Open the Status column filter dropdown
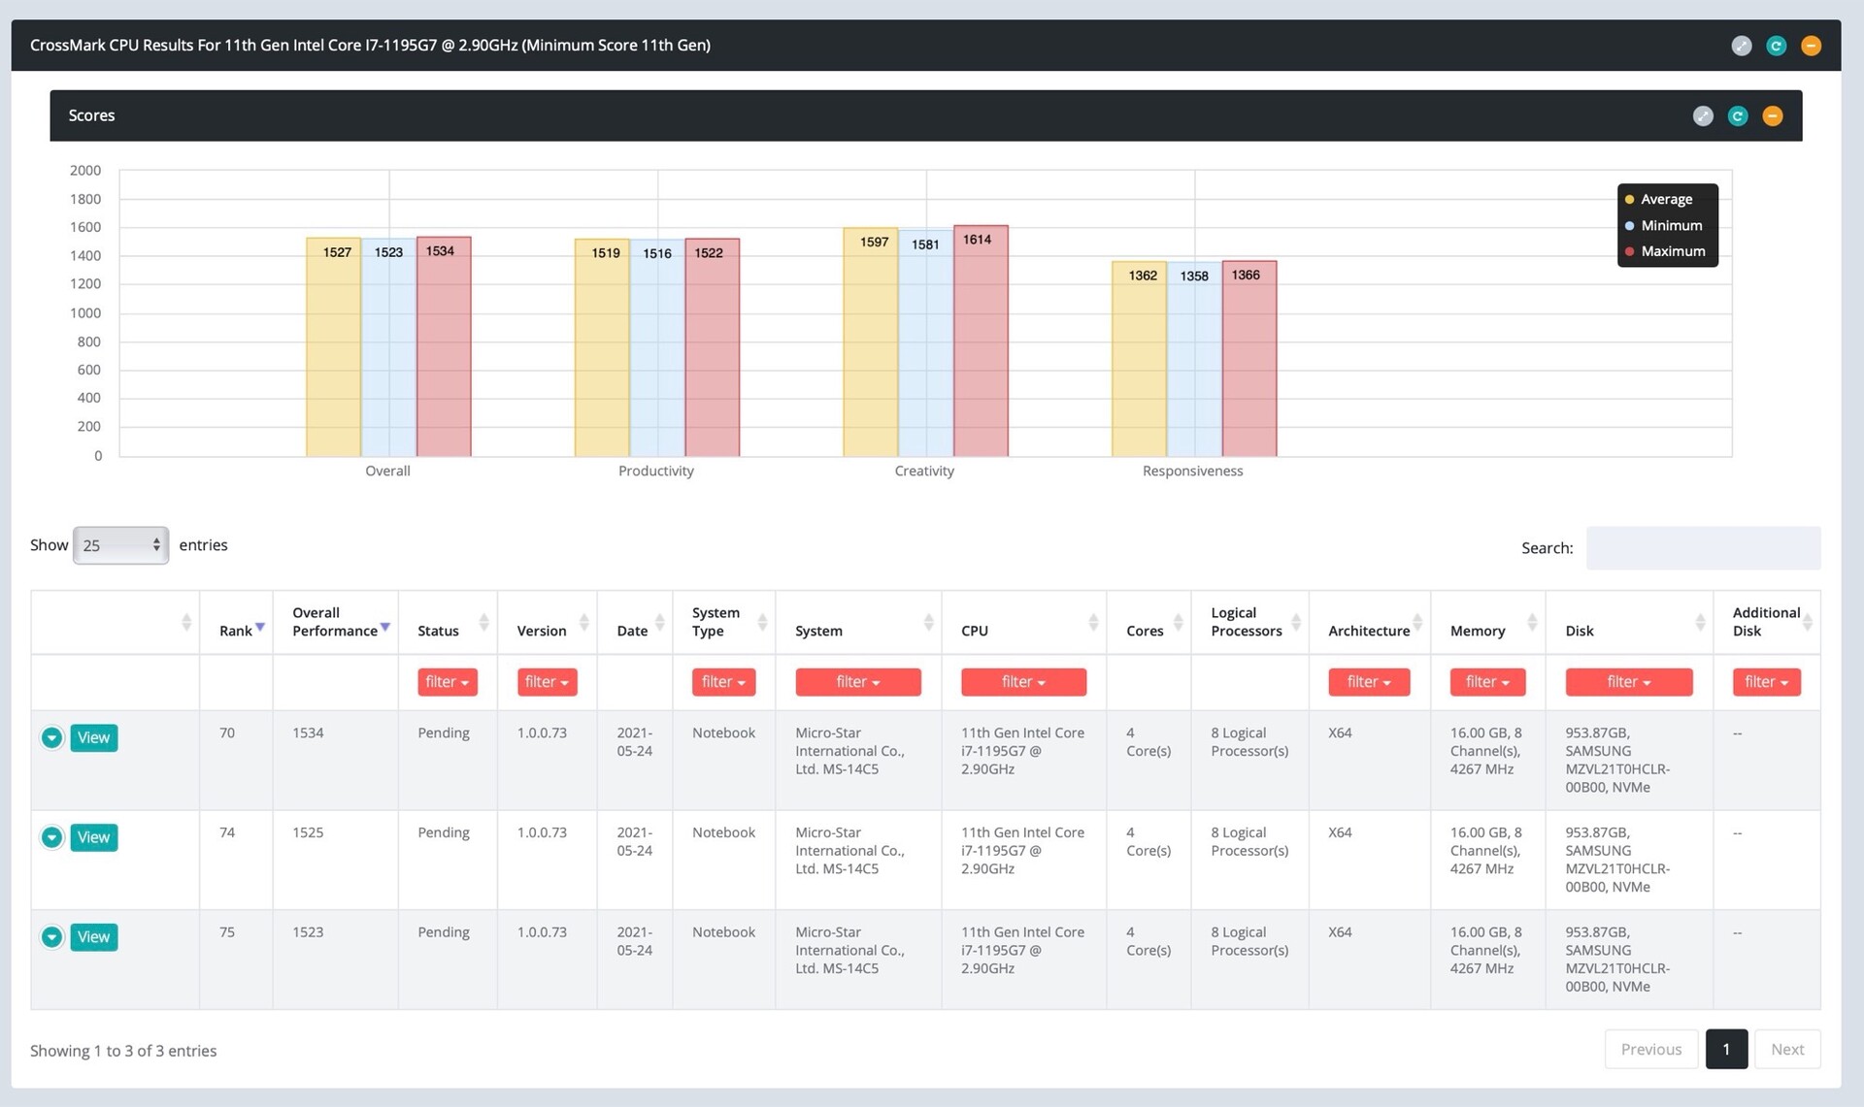1864x1107 pixels. point(447,682)
